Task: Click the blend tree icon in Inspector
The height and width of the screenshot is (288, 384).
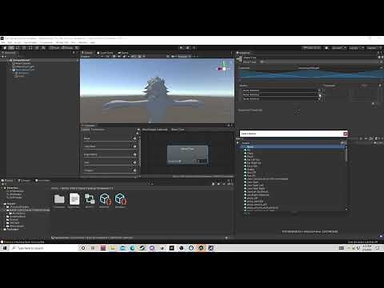Action: click(x=239, y=59)
